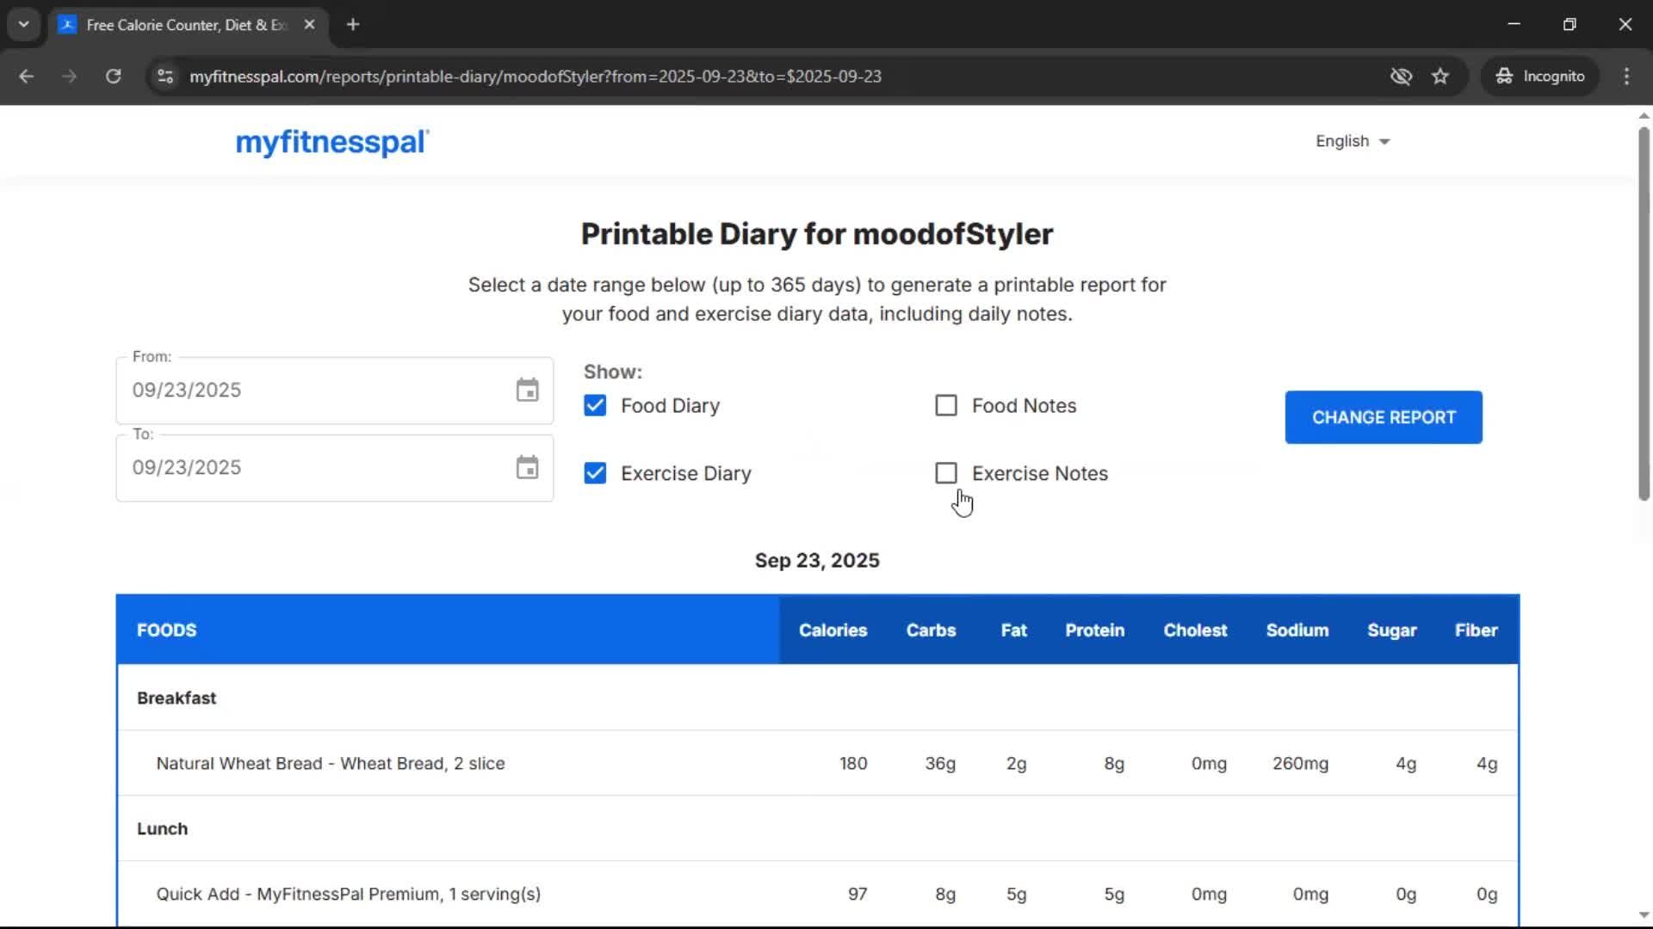Screen dimensions: 1653x929
Task: Click the Sodium column header
Action: (x=1297, y=630)
